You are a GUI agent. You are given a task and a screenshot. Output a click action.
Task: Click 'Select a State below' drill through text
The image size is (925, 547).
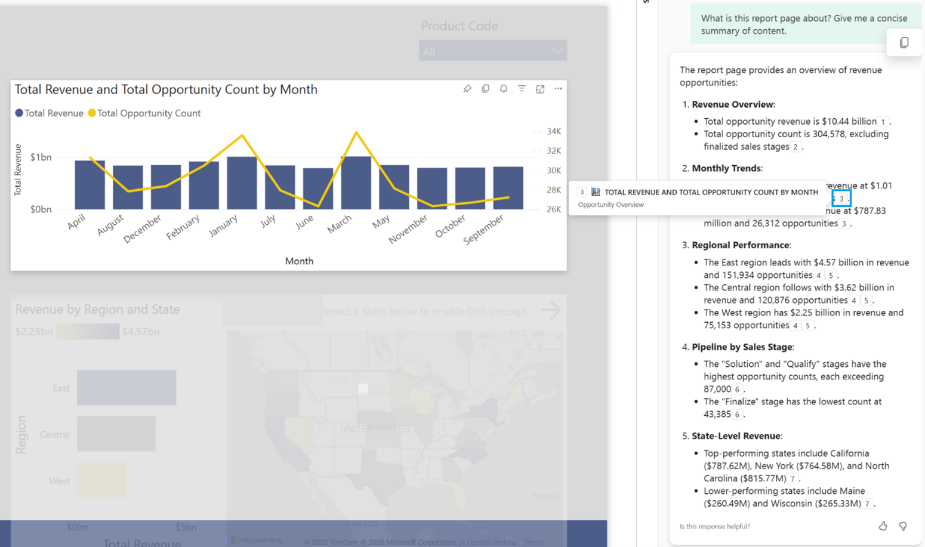pos(425,311)
